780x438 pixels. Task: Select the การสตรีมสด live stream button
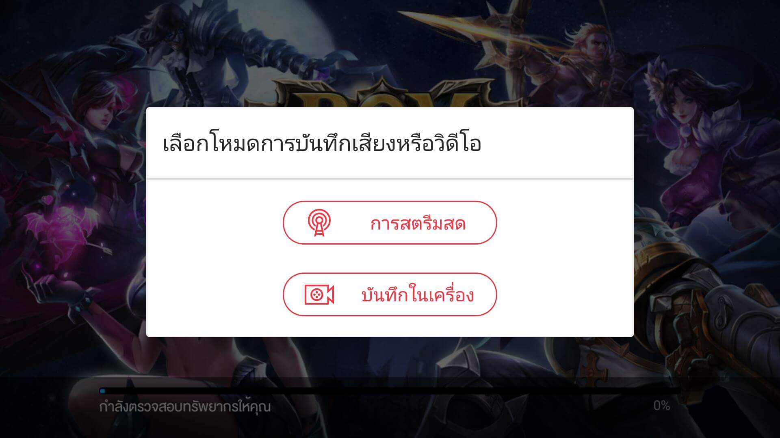pyautogui.click(x=390, y=223)
